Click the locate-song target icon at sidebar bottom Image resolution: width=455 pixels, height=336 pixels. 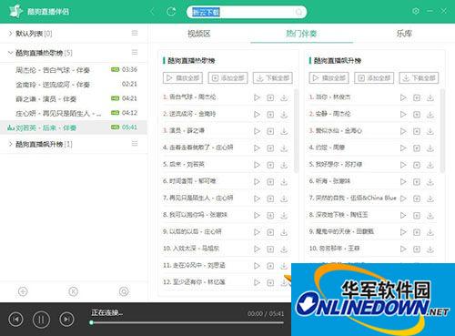[124, 291]
